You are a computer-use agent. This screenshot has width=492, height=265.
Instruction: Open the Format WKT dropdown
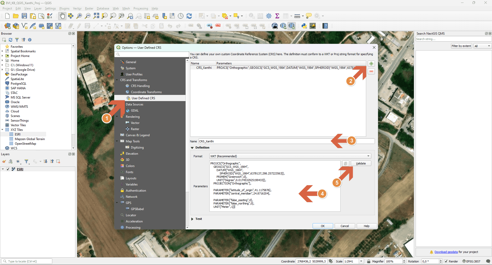coord(290,156)
